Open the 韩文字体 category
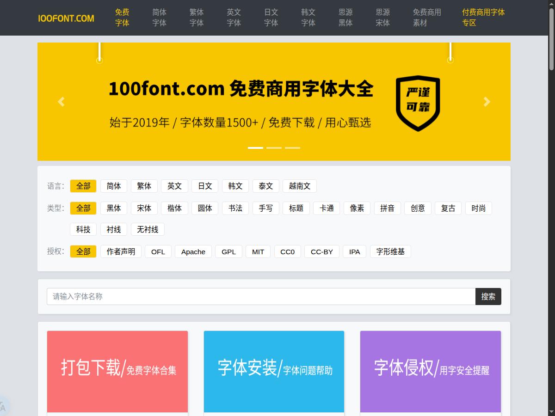 [308, 18]
